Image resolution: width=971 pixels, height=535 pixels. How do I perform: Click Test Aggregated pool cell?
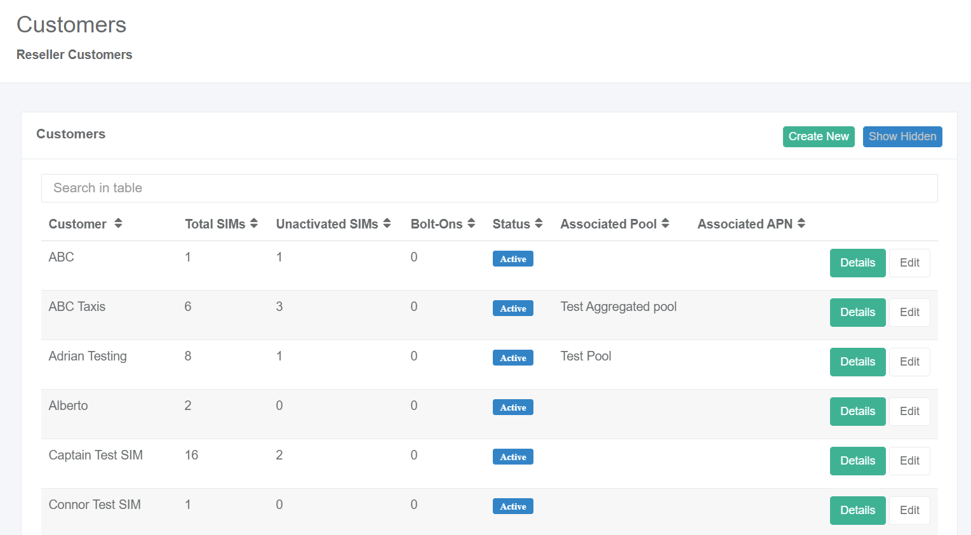point(619,307)
